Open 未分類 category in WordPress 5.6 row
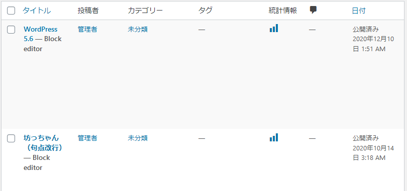Image resolution: width=407 pixels, height=191 pixels. 138,30
